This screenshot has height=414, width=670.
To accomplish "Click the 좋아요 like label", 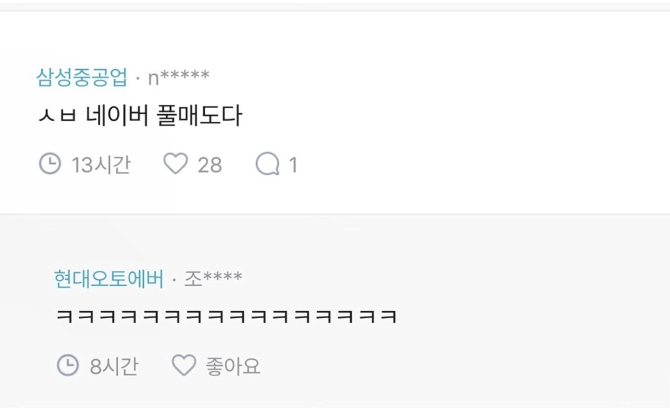I will click(233, 366).
